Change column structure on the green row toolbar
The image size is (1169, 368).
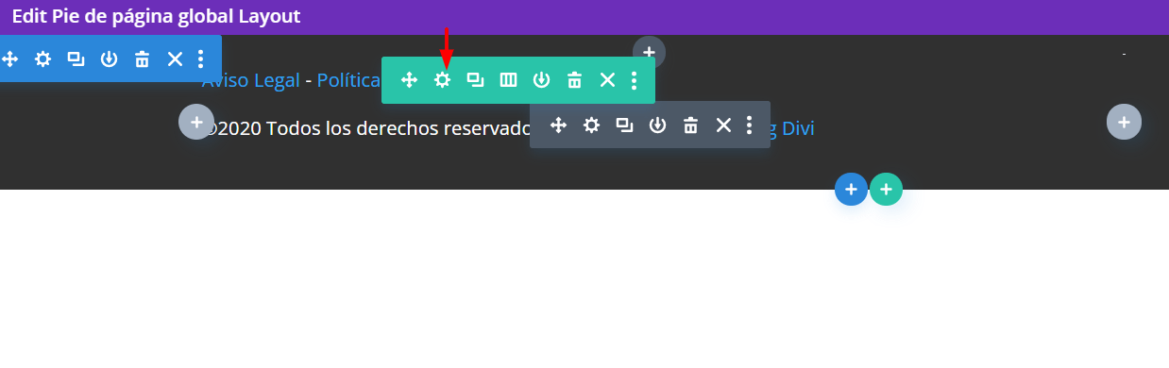pyautogui.click(x=508, y=80)
